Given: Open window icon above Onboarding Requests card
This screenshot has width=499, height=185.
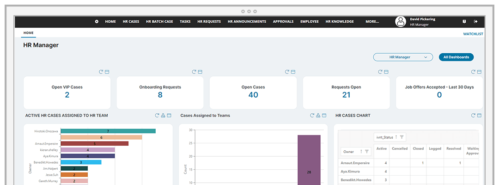Looking at the screenshot, I should point(200,72).
